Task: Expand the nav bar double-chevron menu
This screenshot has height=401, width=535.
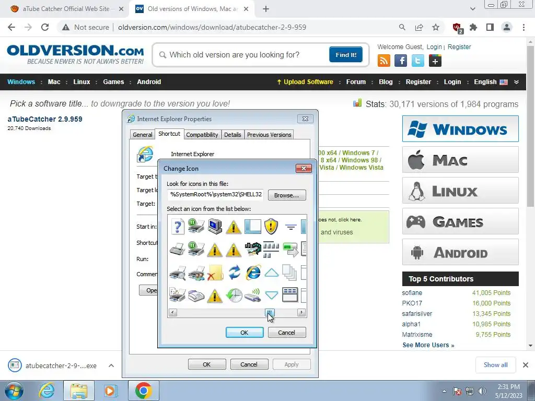Action: point(516,82)
